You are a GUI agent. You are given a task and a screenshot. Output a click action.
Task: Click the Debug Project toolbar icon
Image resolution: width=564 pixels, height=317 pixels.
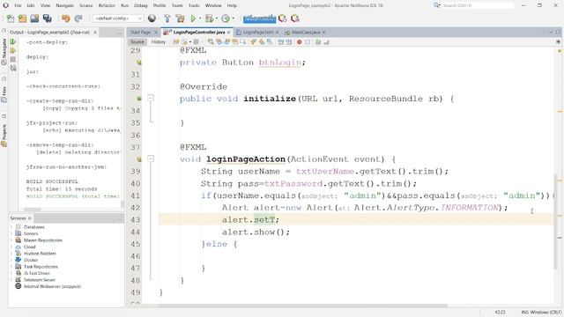click(209, 18)
